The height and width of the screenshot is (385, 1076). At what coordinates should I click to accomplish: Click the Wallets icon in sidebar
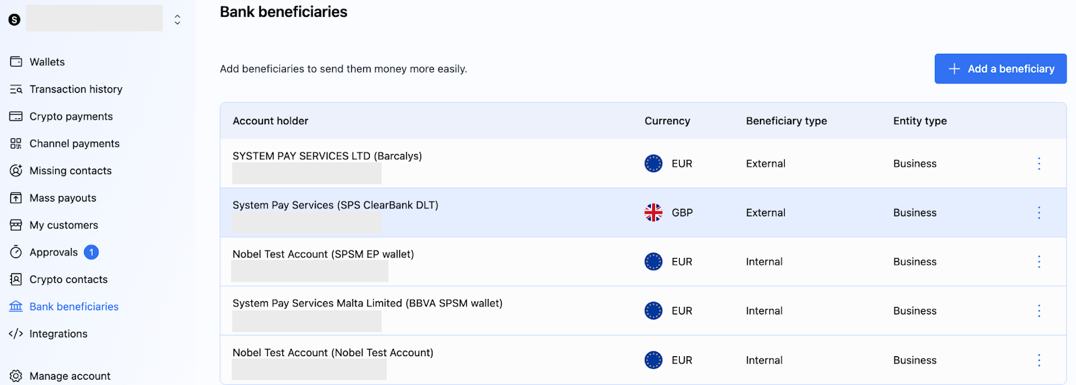point(16,62)
